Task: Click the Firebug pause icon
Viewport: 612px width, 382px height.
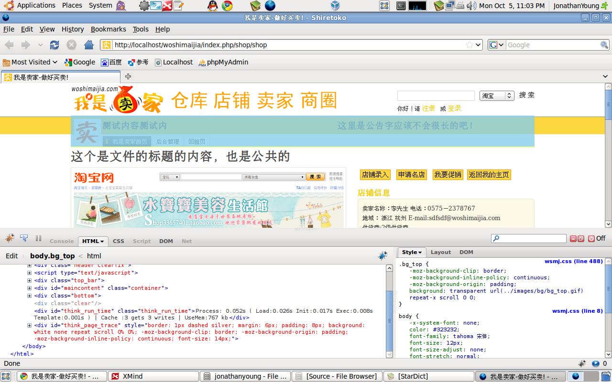Action: point(38,238)
